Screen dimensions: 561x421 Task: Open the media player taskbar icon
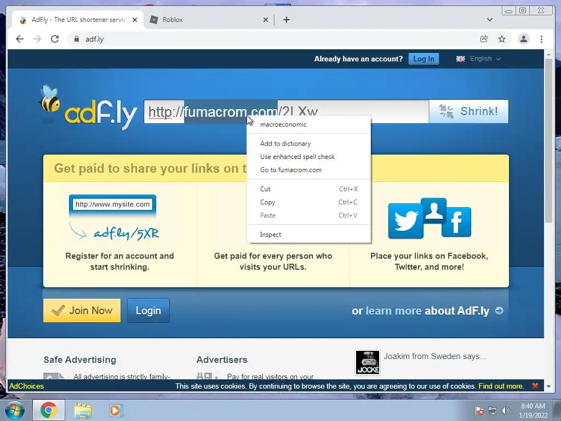pos(116,410)
